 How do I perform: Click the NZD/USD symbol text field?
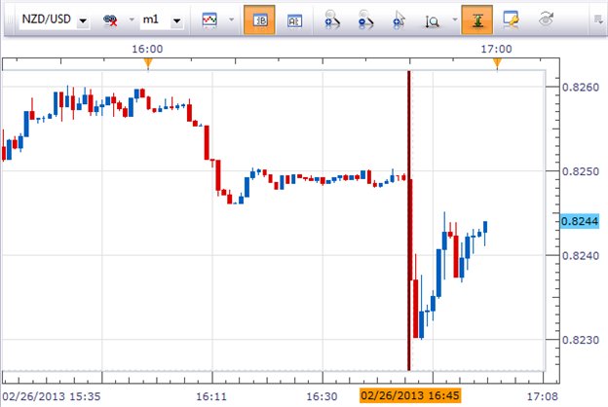tap(48, 19)
